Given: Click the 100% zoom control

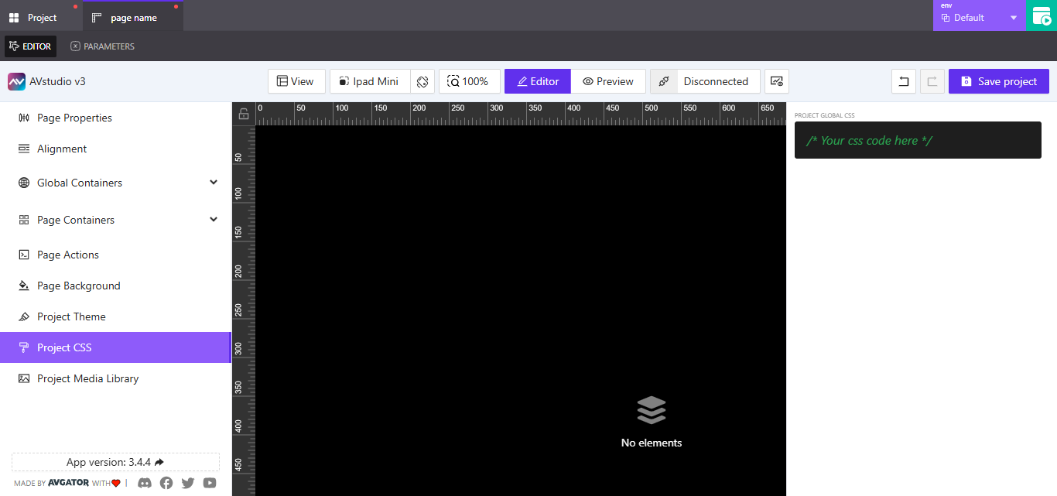Looking at the screenshot, I should (469, 80).
